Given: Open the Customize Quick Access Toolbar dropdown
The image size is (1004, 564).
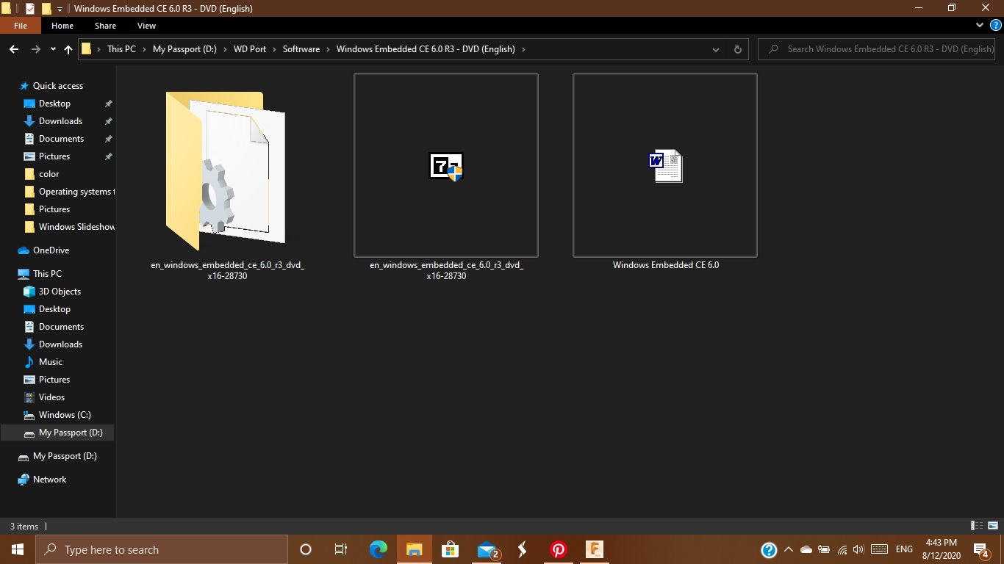Looking at the screenshot, I should pyautogui.click(x=60, y=9).
